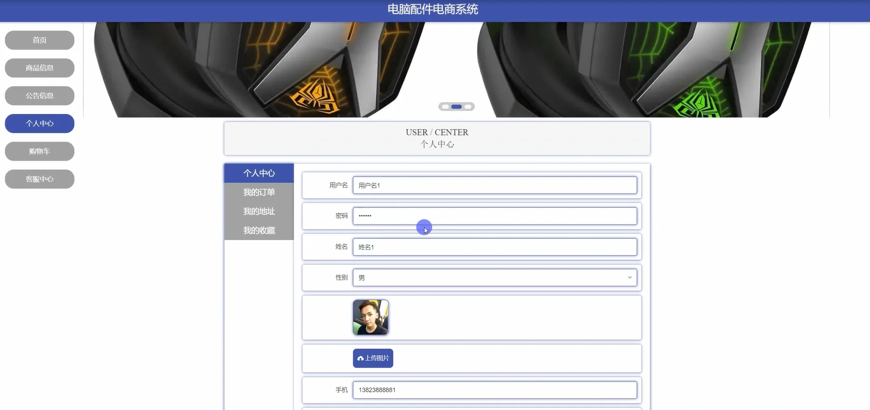Open 客服中心 customer service
This screenshot has height=410, width=870.
(x=40, y=179)
